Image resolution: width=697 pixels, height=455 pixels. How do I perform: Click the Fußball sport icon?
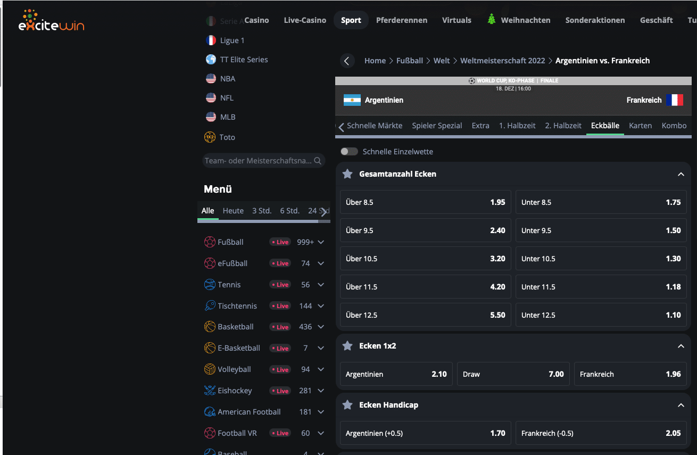pos(210,242)
